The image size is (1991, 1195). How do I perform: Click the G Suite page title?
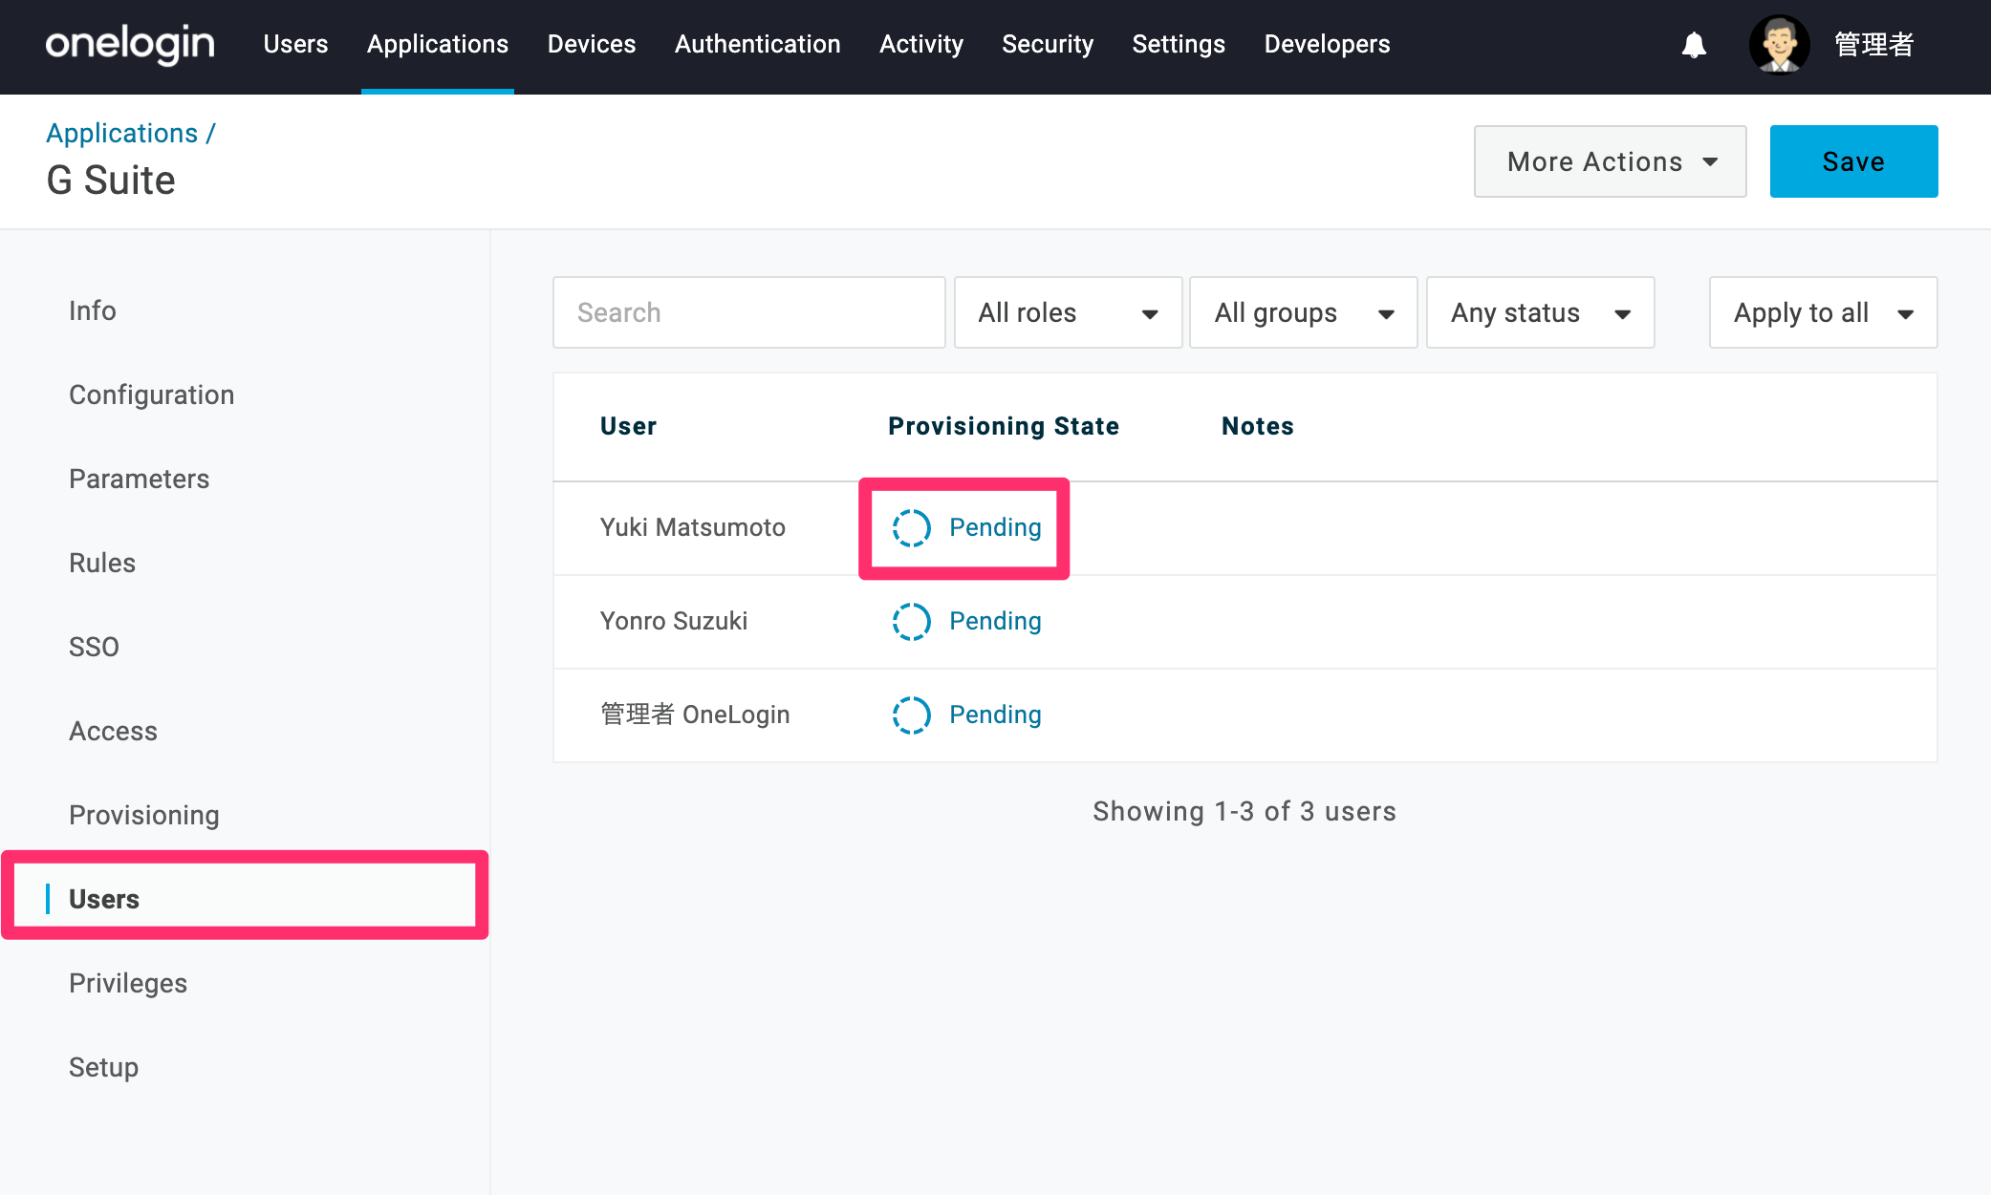[x=111, y=180]
